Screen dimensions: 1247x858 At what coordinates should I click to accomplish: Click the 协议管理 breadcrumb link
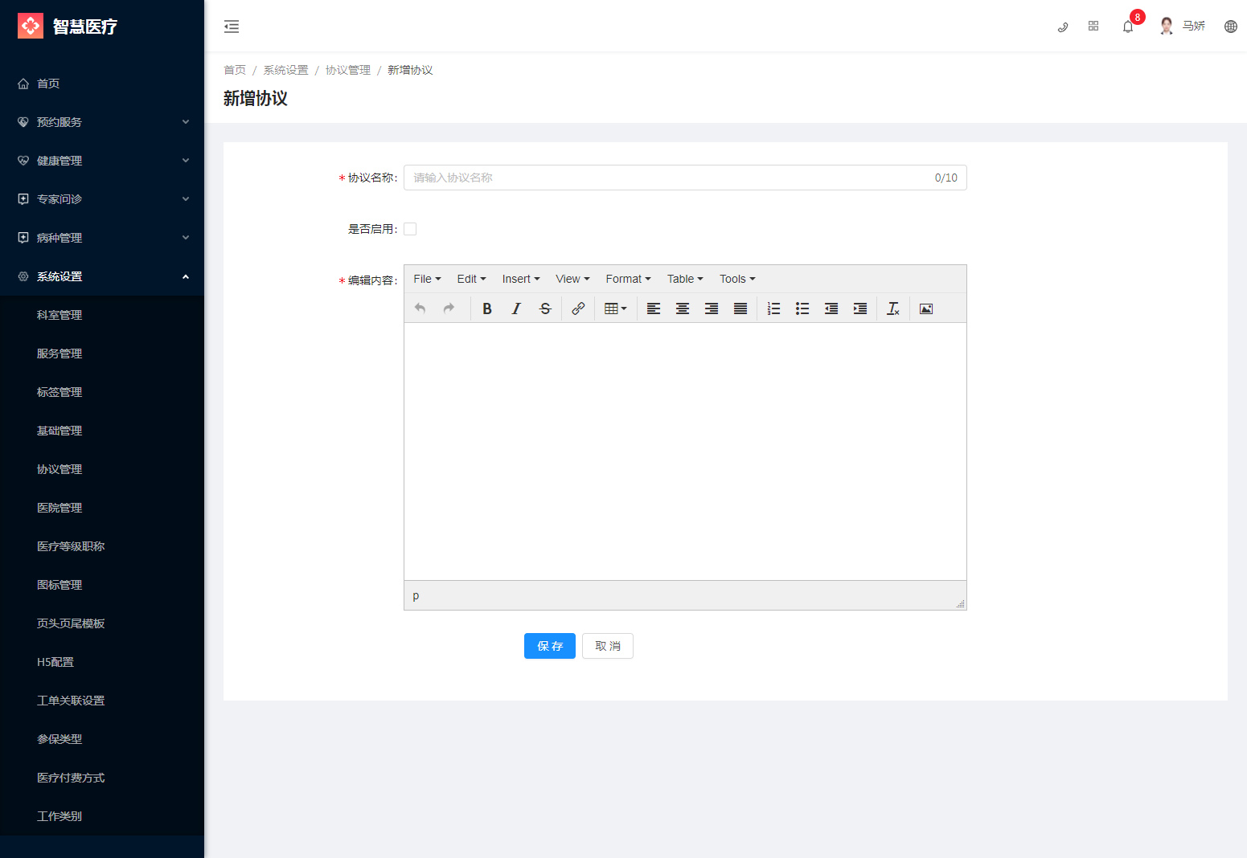point(348,70)
